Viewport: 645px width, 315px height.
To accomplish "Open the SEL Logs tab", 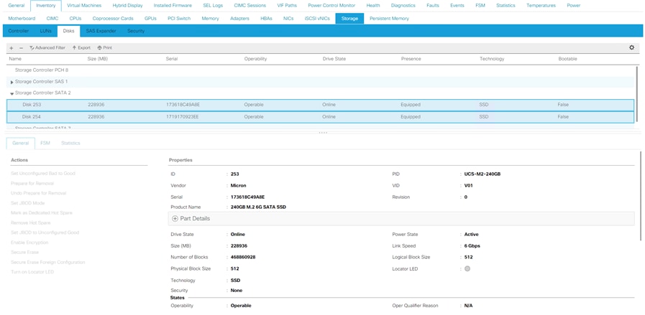I will click(213, 6).
